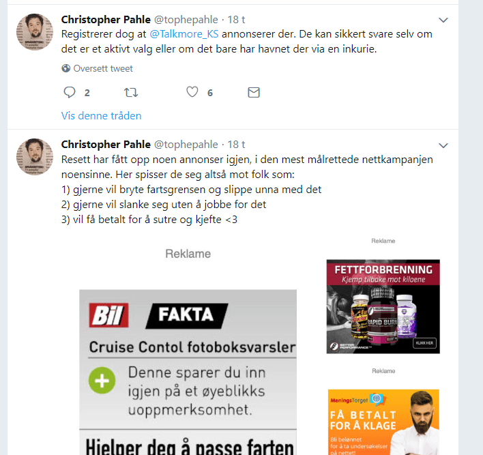This screenshot has height=455, width=483.
Task: Expand the second tweet's chevron menu
Action: pyautogui.click(x=443, y=145)
